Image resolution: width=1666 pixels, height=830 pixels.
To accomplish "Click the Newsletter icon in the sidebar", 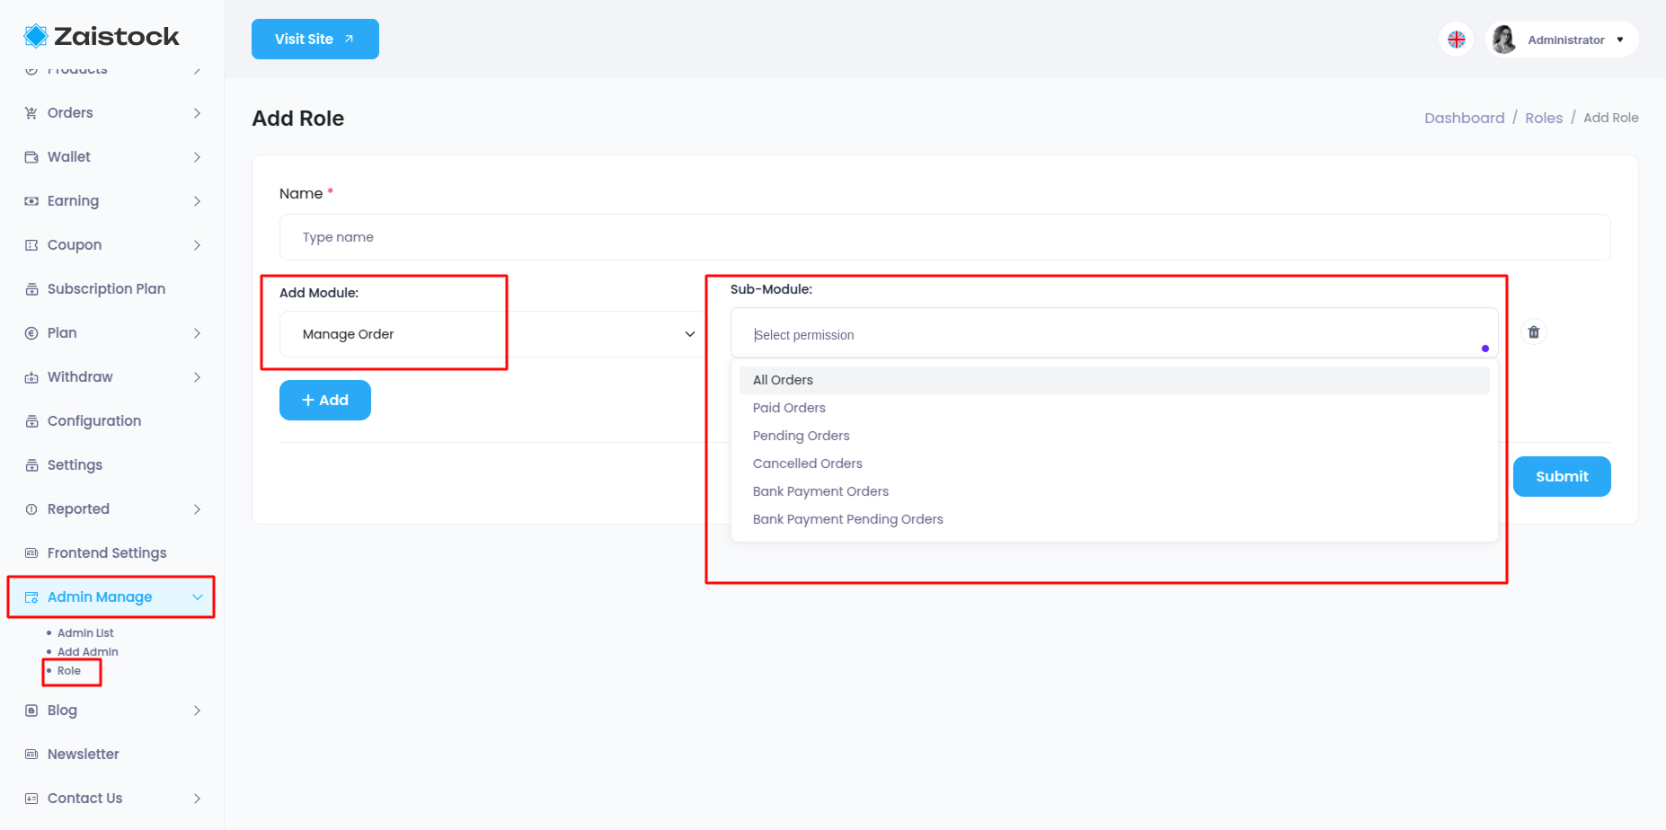I will tap(31, 755).
